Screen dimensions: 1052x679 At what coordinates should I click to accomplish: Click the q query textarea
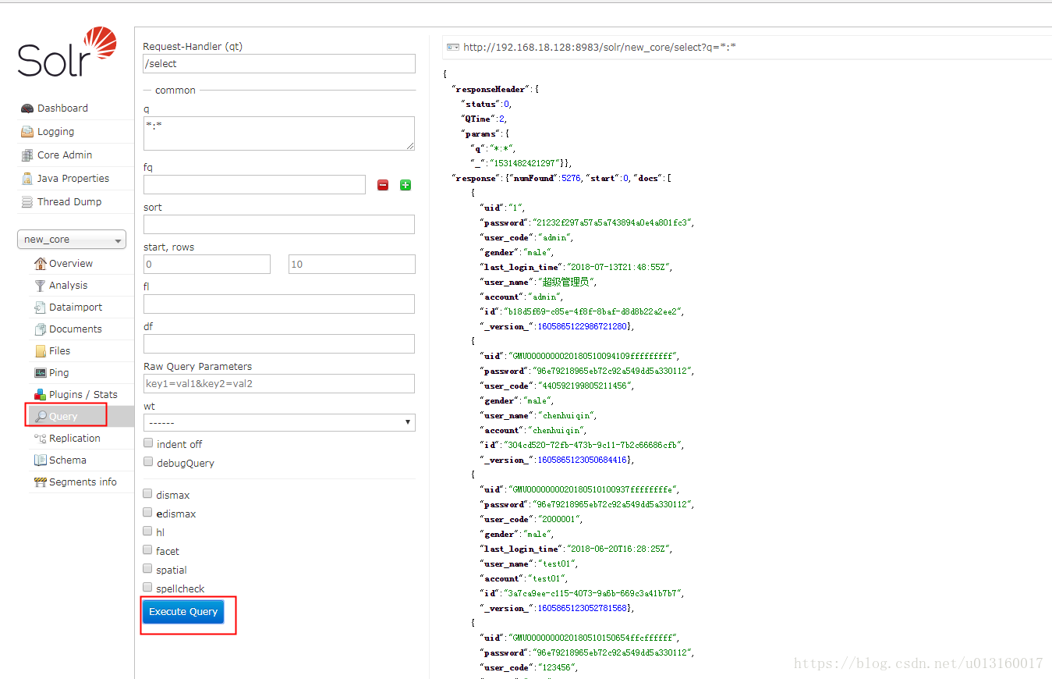point(279,133)
